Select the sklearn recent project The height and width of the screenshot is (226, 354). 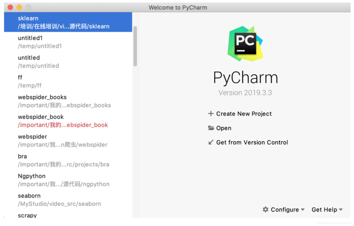(x=68, y=22)
